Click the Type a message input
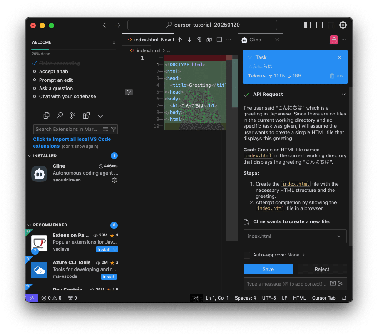 click(x=286, y=284)
